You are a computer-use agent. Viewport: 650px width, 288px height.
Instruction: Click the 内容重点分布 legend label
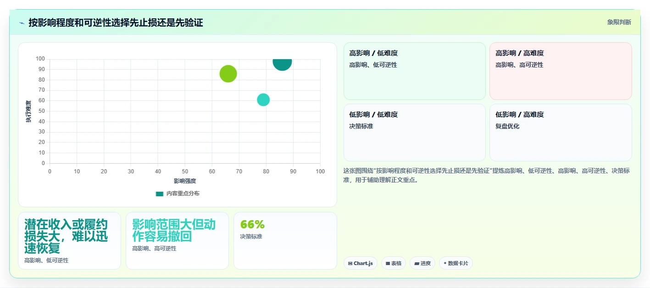pyautogui.click(x=183, y=194)
